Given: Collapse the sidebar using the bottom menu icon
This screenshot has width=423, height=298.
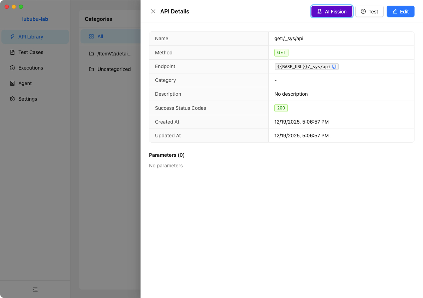Looking at the screenshot, I should pyautogui.click(x=35, y=290).
